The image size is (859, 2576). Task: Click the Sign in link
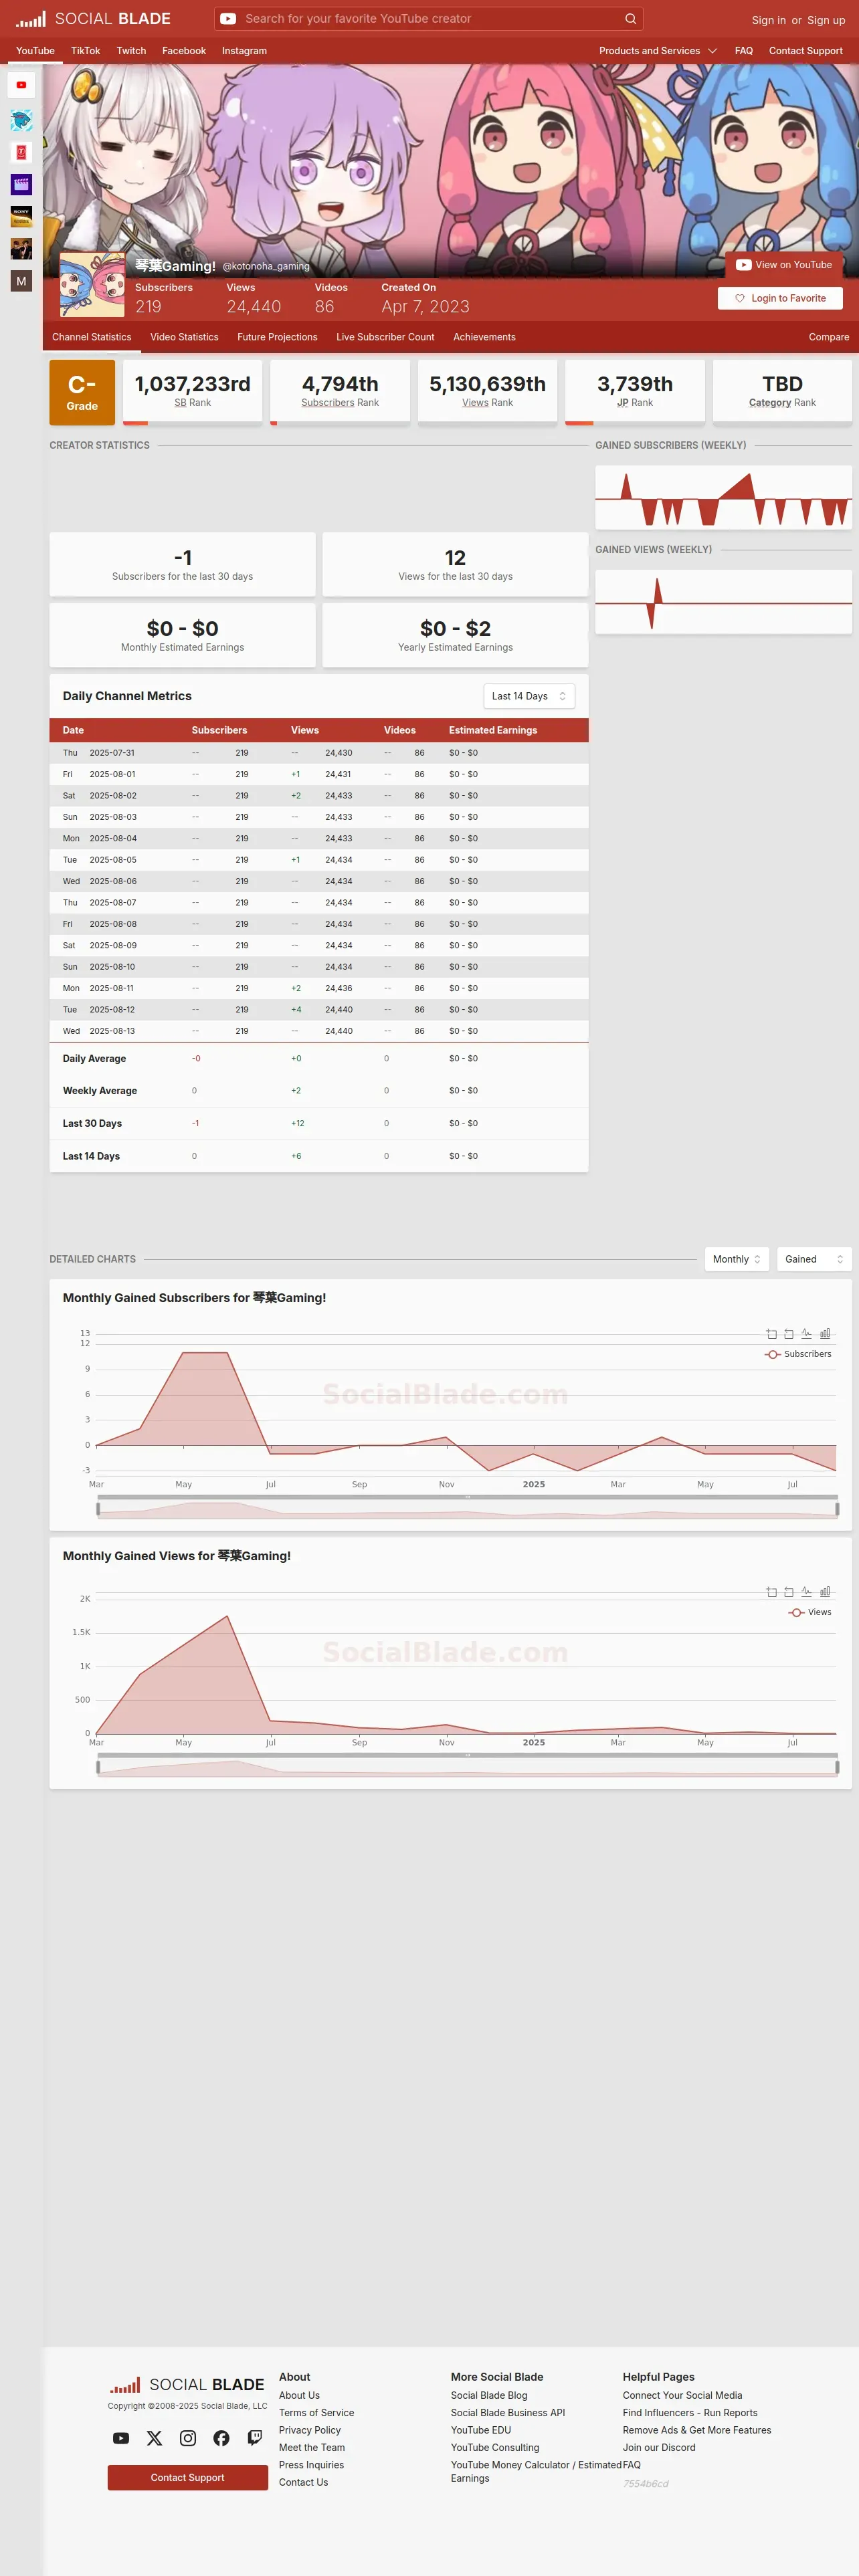[x=768, y=20]
